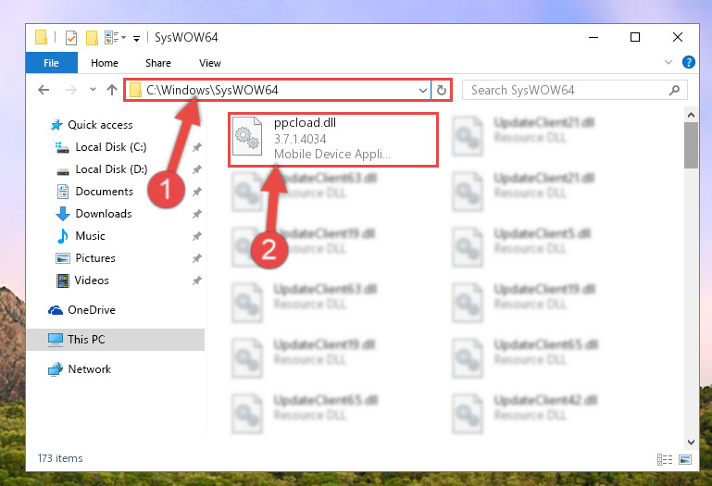Go forward with the Forward arrow
The height and width of the screenshot is (486, 712).
coord(71,90)
